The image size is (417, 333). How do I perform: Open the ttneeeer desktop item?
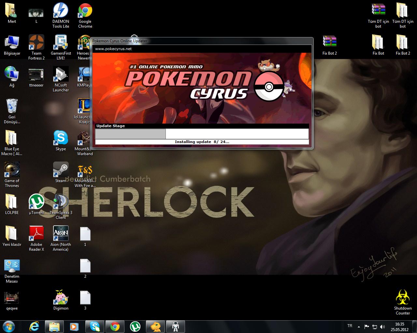click(x=36, y=77)
